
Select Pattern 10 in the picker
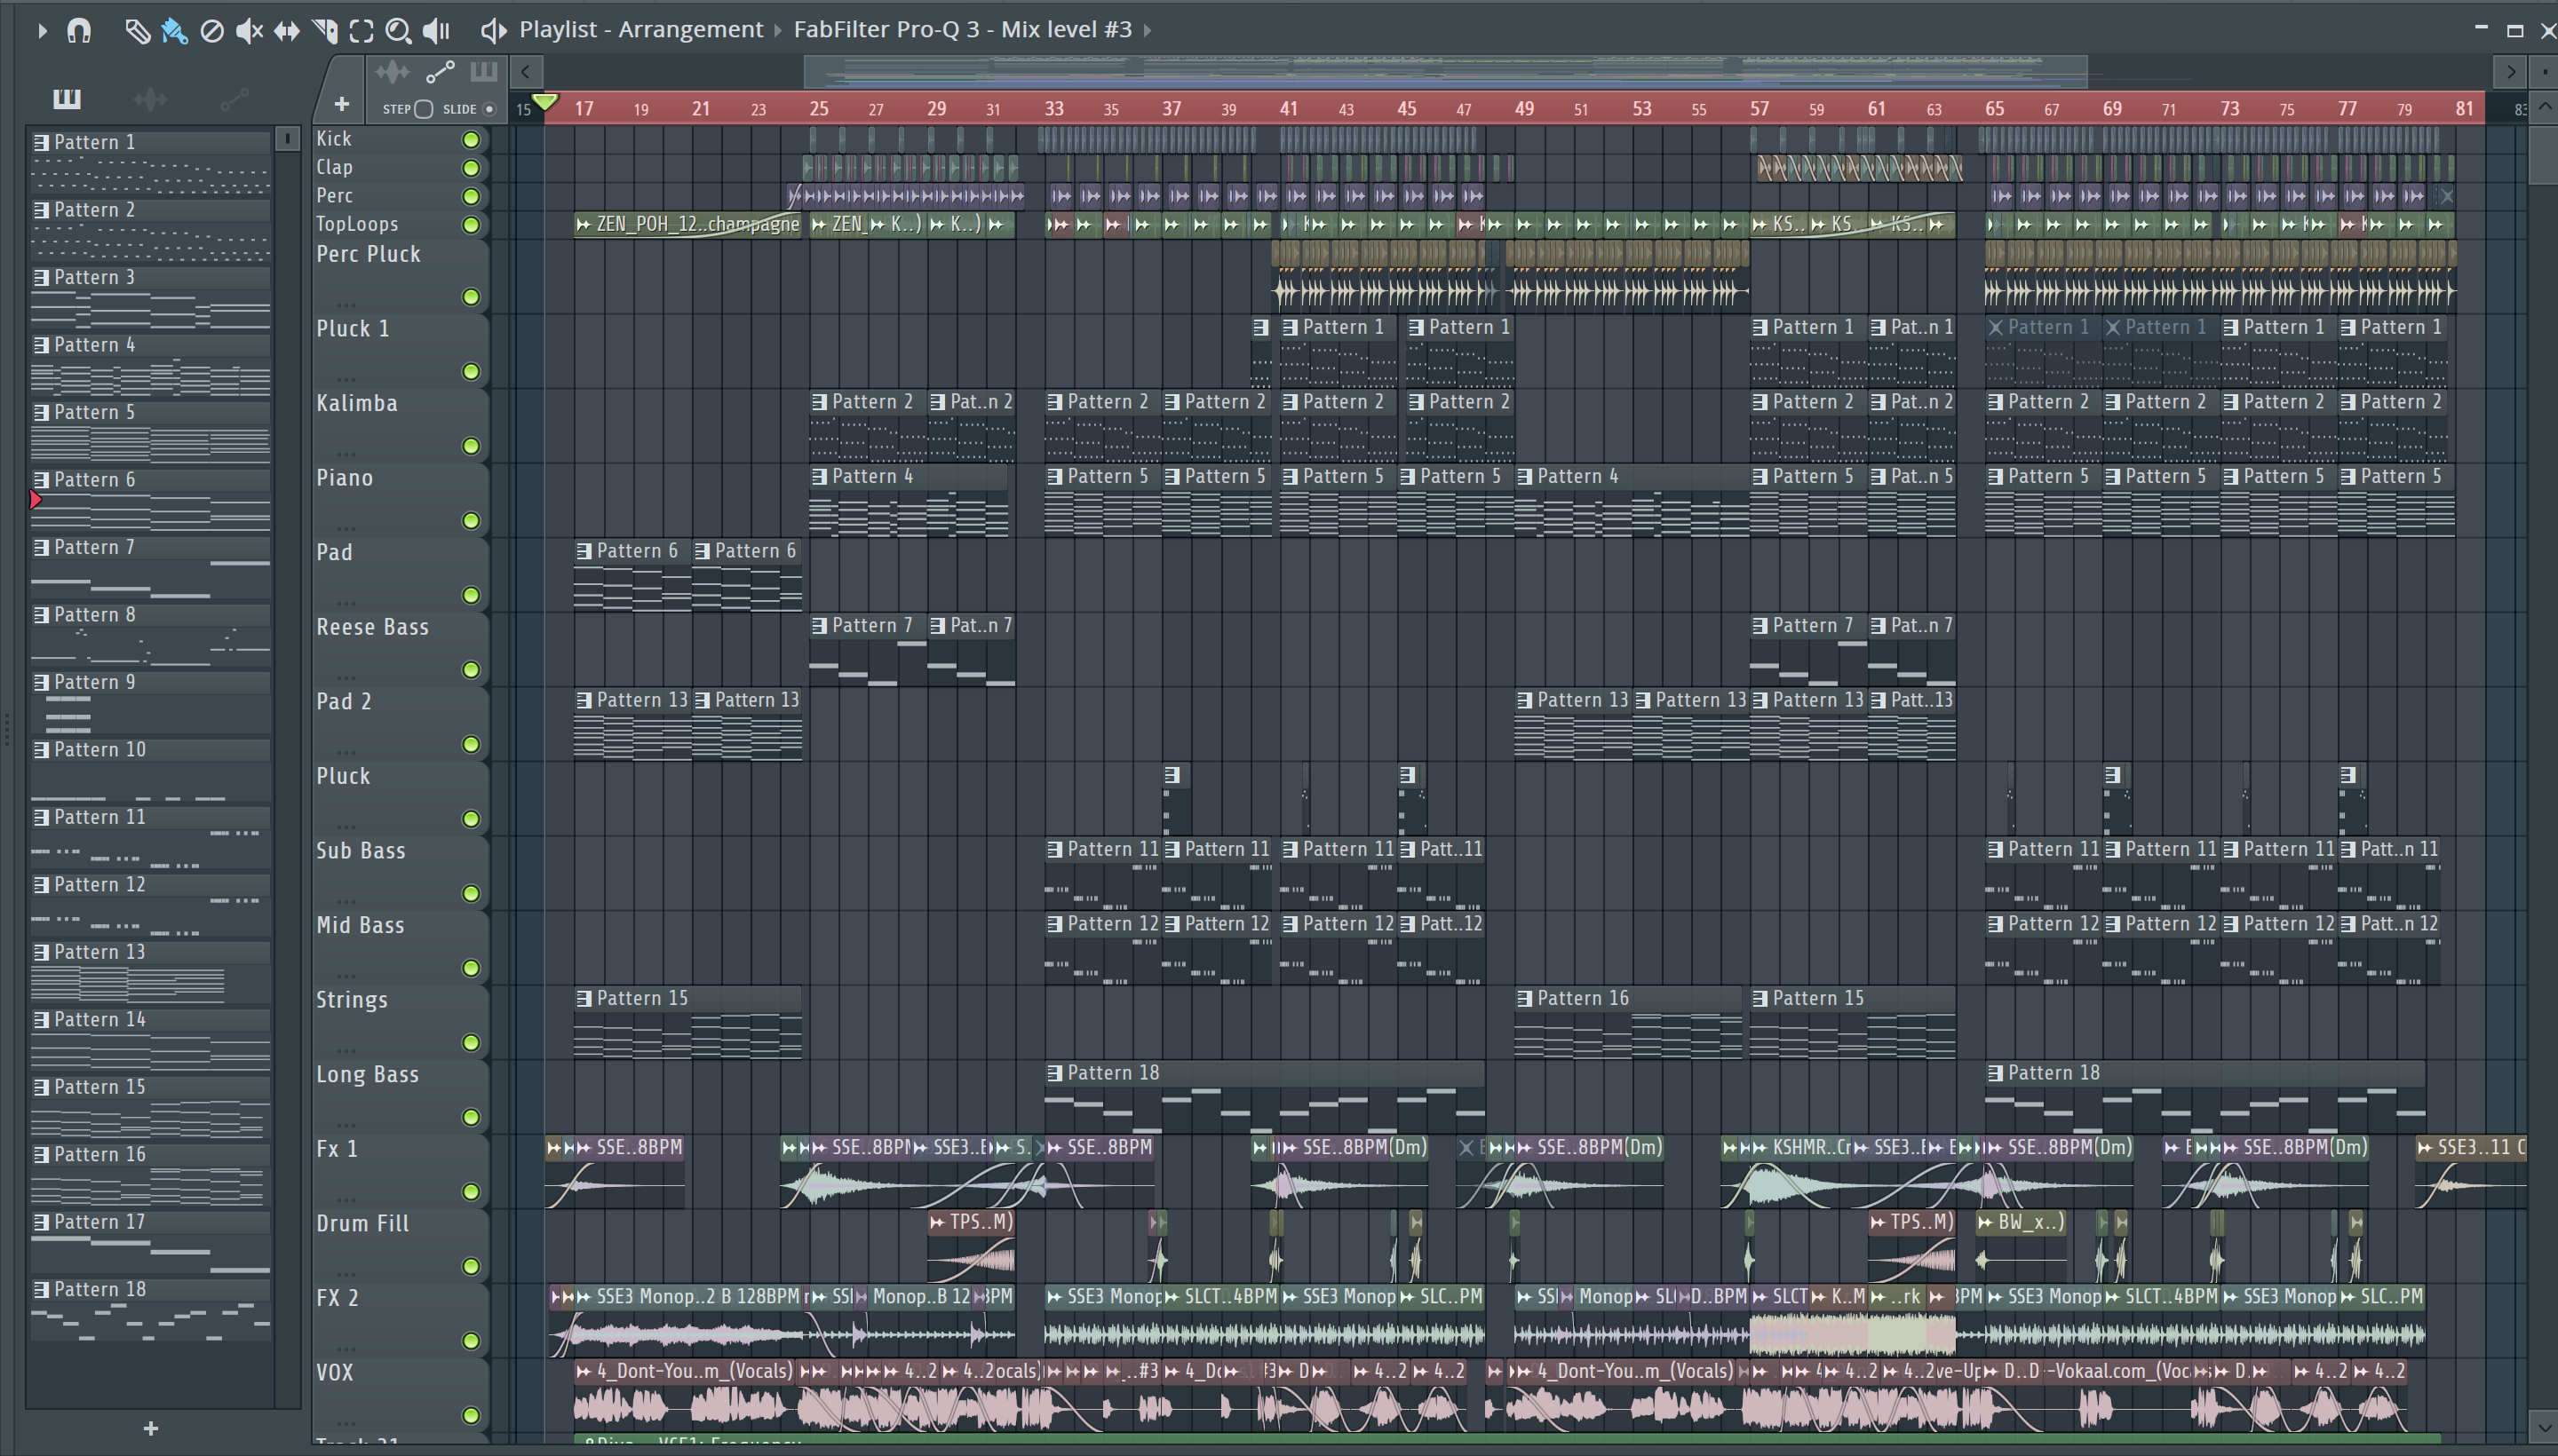(150, 769)
